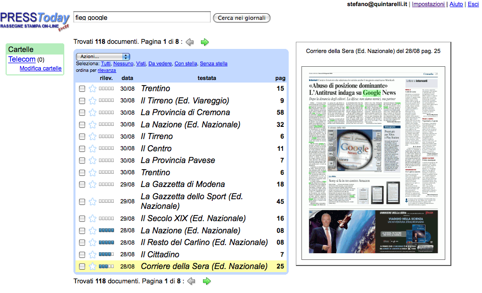Open the Aiuto help link

[x=456, y=4]
